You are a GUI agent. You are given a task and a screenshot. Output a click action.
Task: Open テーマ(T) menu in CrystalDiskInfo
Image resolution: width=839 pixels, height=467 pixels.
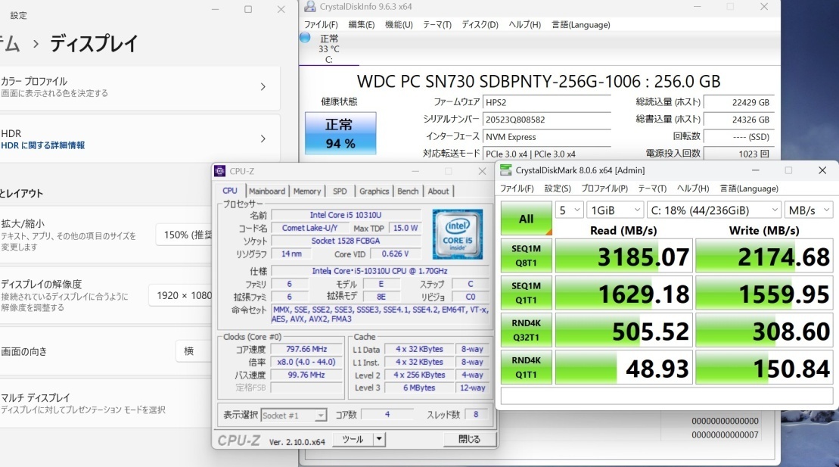click(437, 25)
